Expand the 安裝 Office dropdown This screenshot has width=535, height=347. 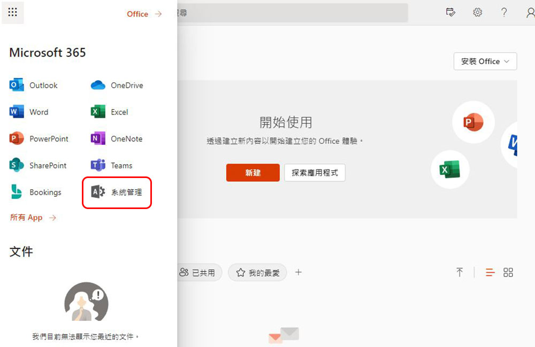click(x=485, y=61)
